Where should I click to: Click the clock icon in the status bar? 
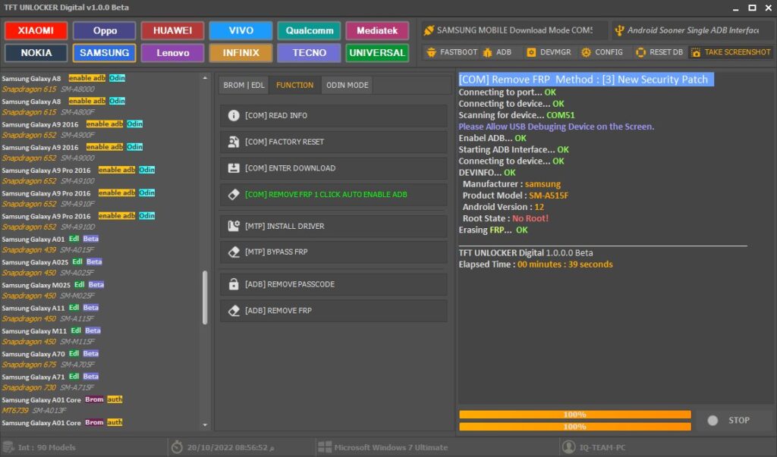pos(177,447)
